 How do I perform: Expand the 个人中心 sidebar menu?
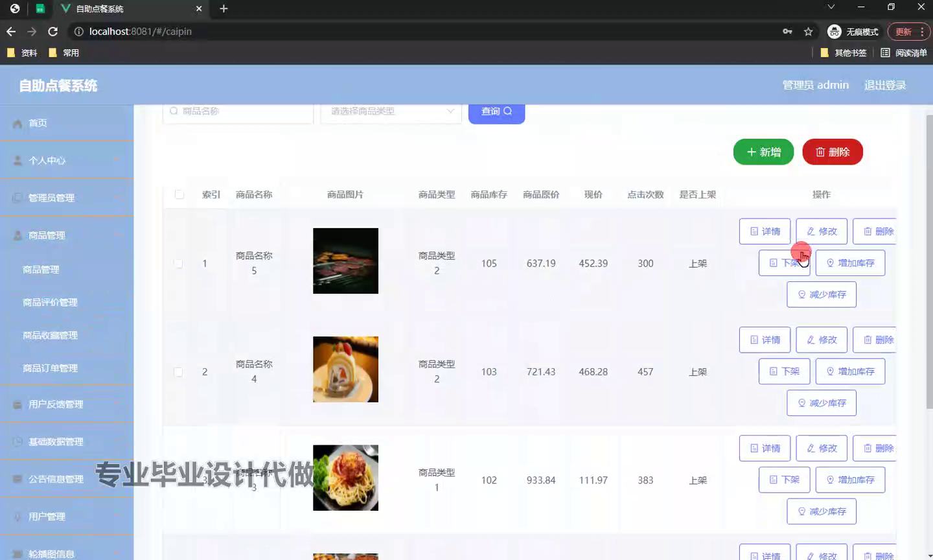(67, 161)
